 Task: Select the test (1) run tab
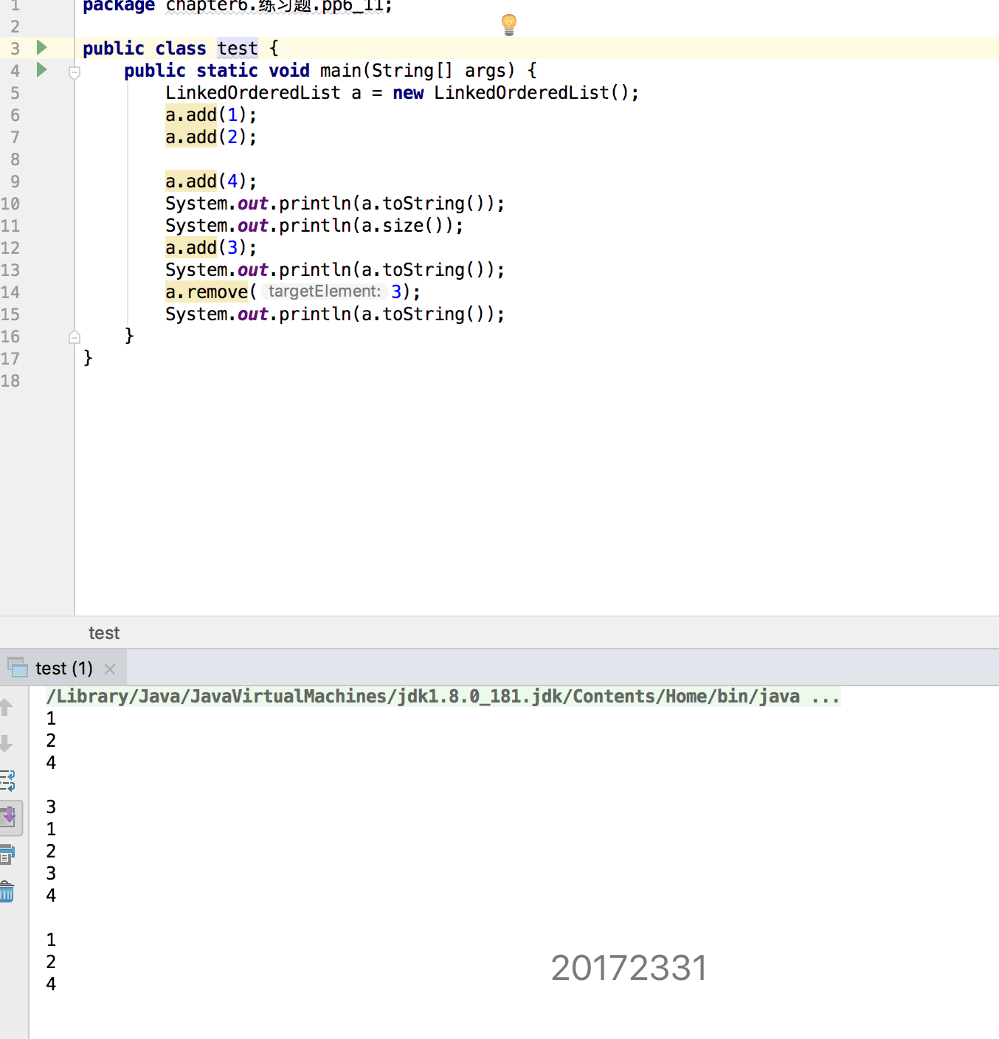point(64,669)
